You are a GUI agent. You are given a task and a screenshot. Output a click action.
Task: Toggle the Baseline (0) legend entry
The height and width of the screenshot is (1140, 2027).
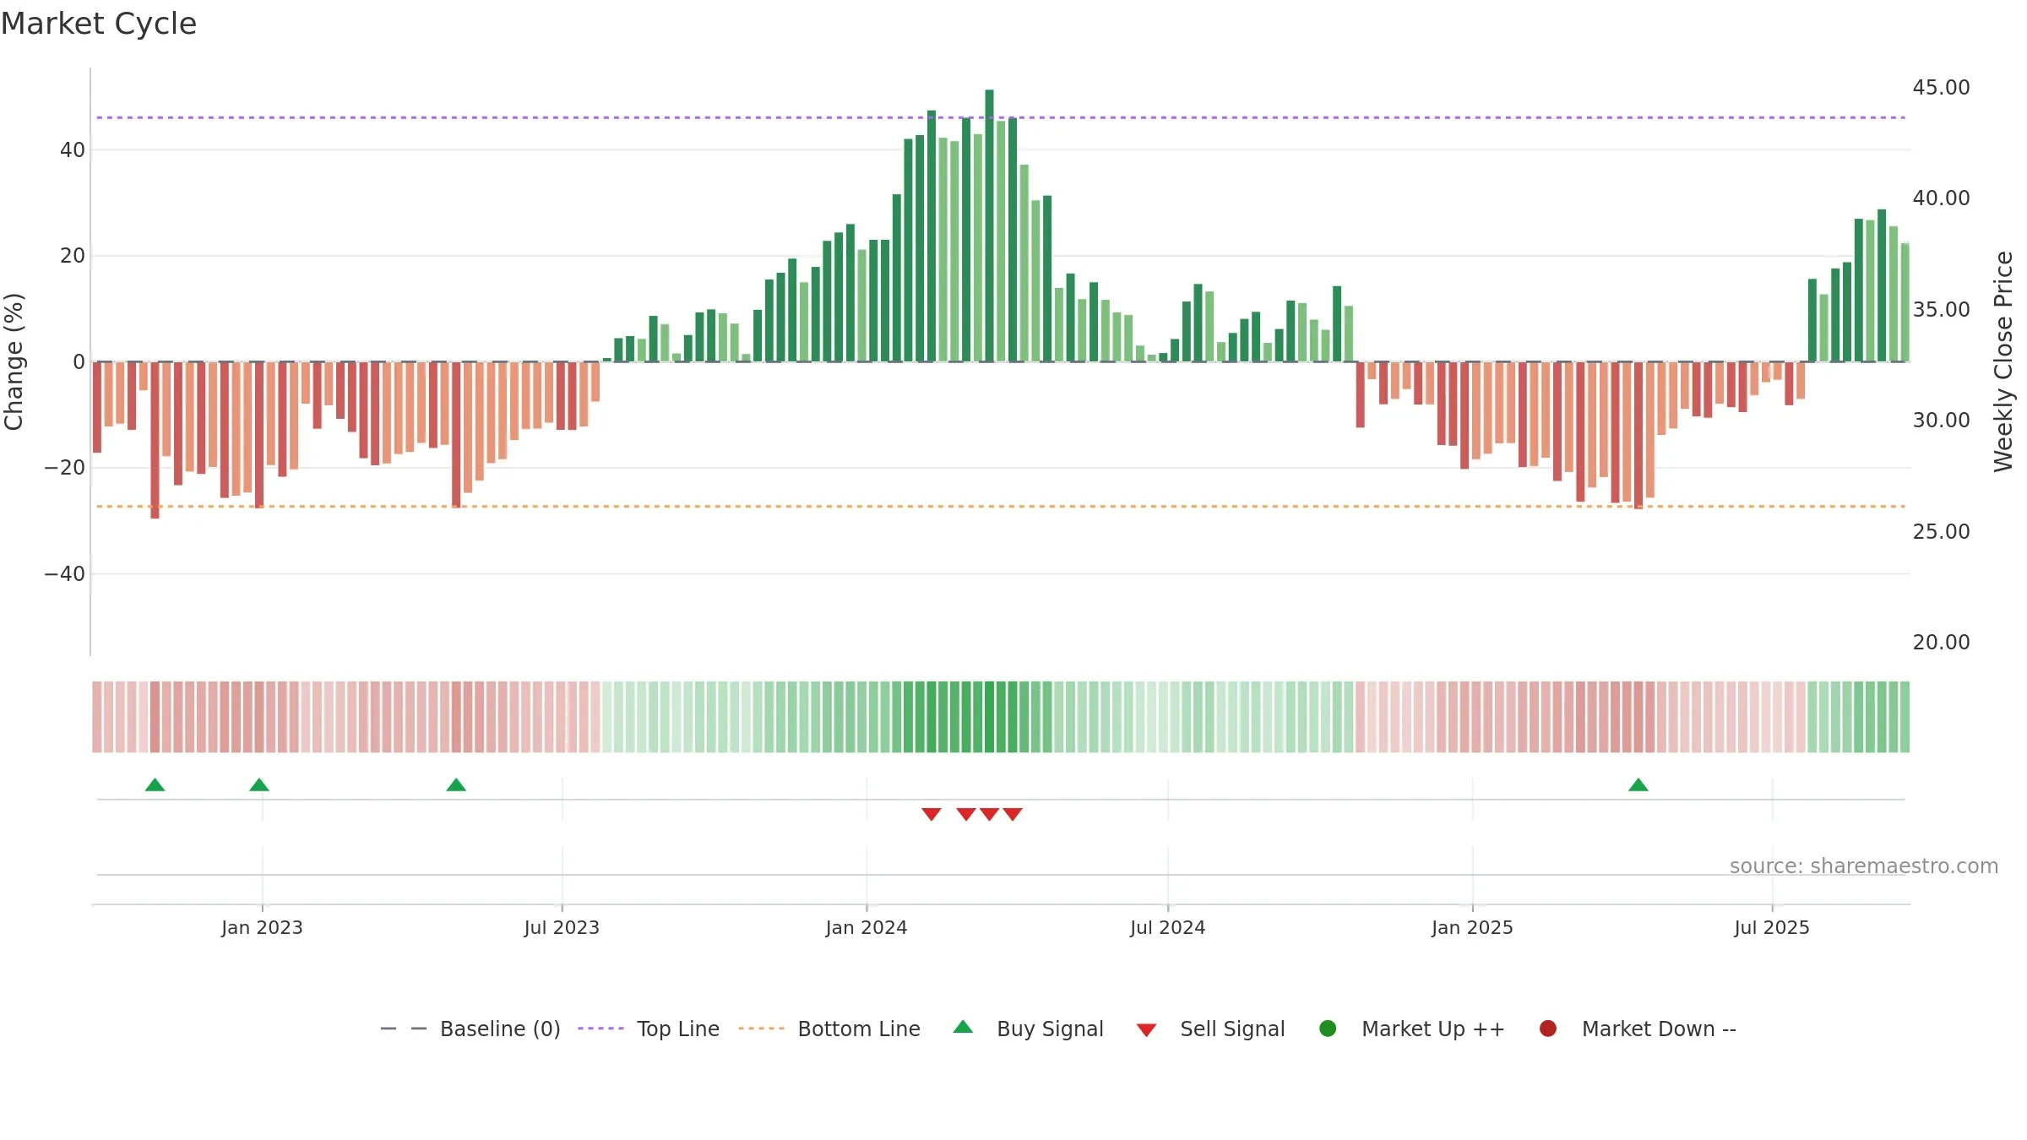(x=470, y=1029)
